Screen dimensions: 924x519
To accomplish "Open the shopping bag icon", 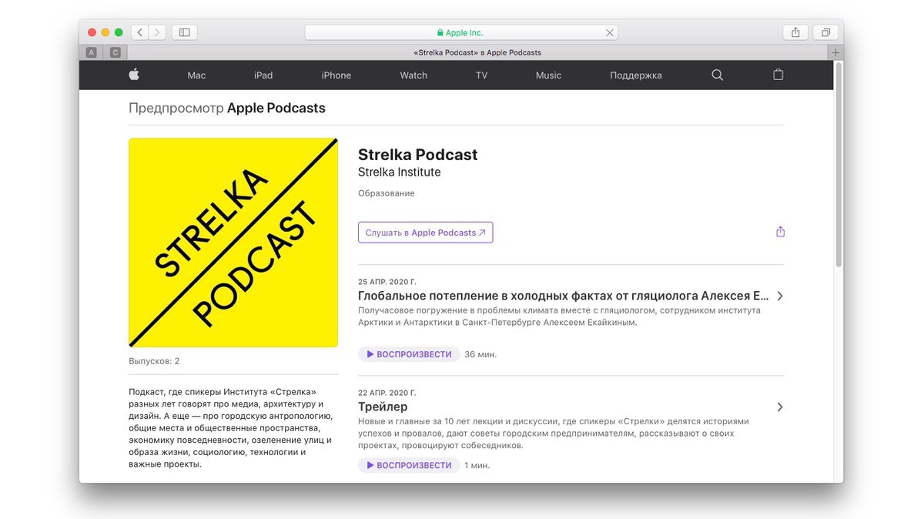I will [x=778, y=75].
